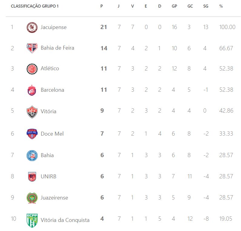This screenshot has height=231, width=241.
Task: Select the Vitória da Conquista crest
Action: pyautogui.click(x=32, y=220)
